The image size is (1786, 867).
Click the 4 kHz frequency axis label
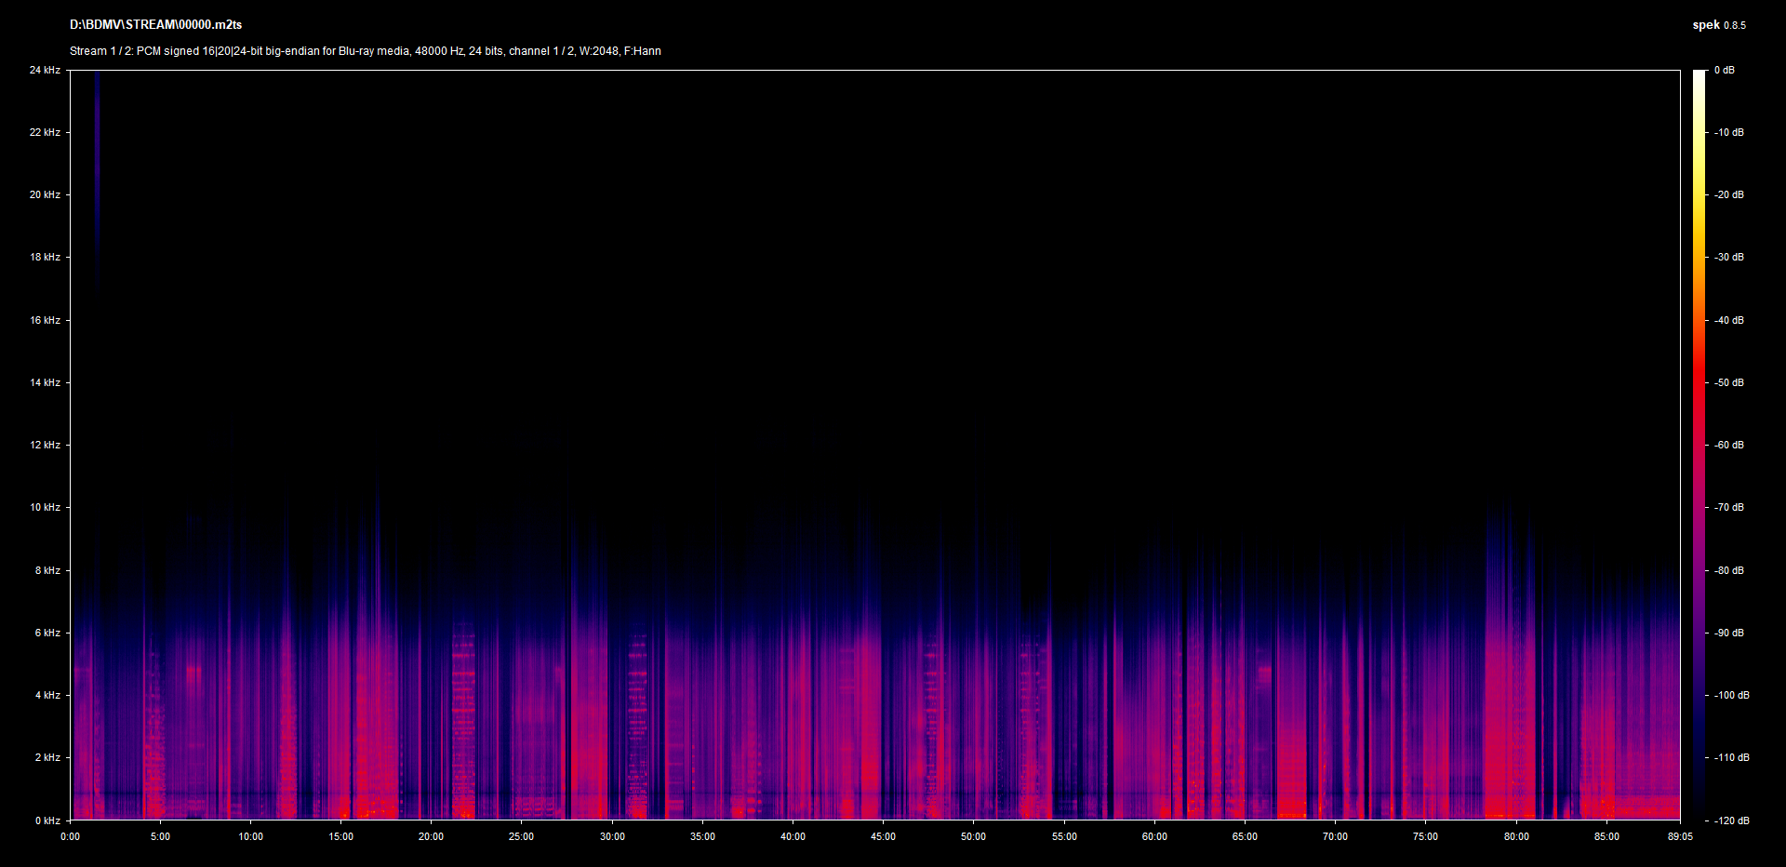47,695
